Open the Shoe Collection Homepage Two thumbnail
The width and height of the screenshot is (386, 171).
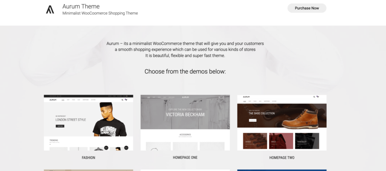[x=282, y=122]
